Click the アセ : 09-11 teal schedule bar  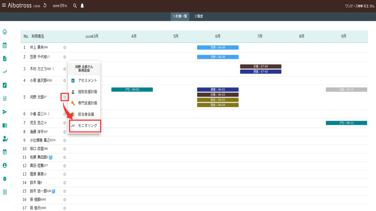click(x=346, y=123)
